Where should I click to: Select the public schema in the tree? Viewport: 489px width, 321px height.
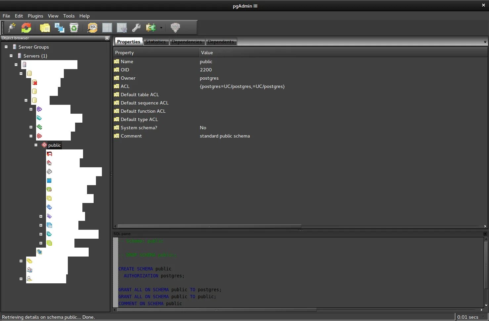coord(54,145)
